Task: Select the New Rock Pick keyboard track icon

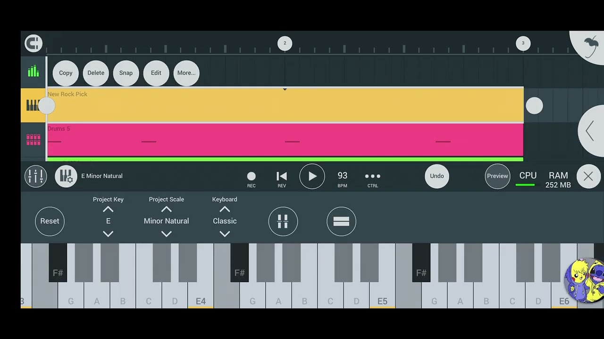Action: click(33, 105)
